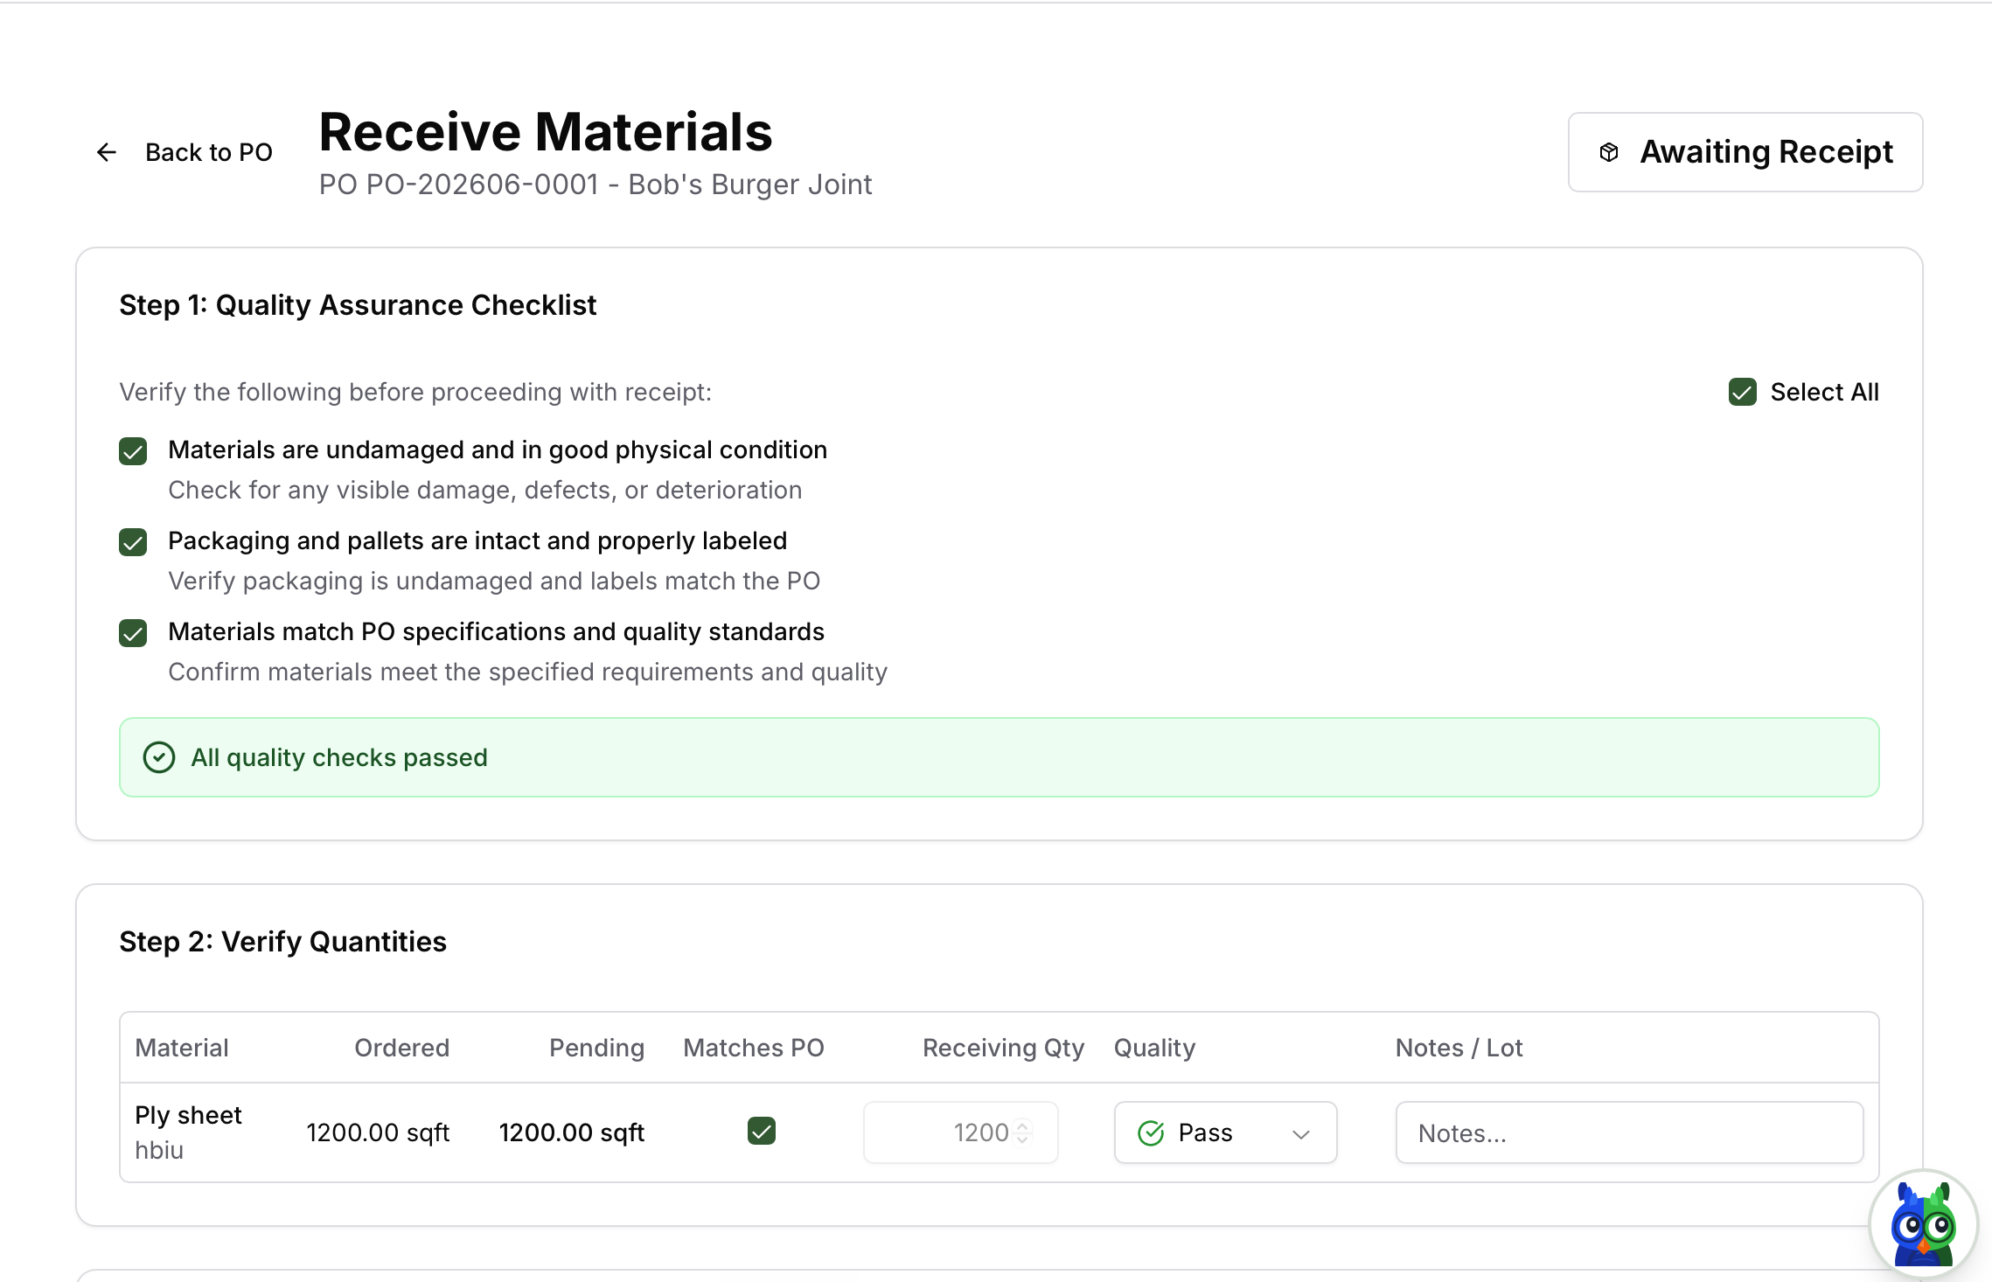Click the All quality checks passed check icon
1992x1282 pixels.
tap(159, 757)
